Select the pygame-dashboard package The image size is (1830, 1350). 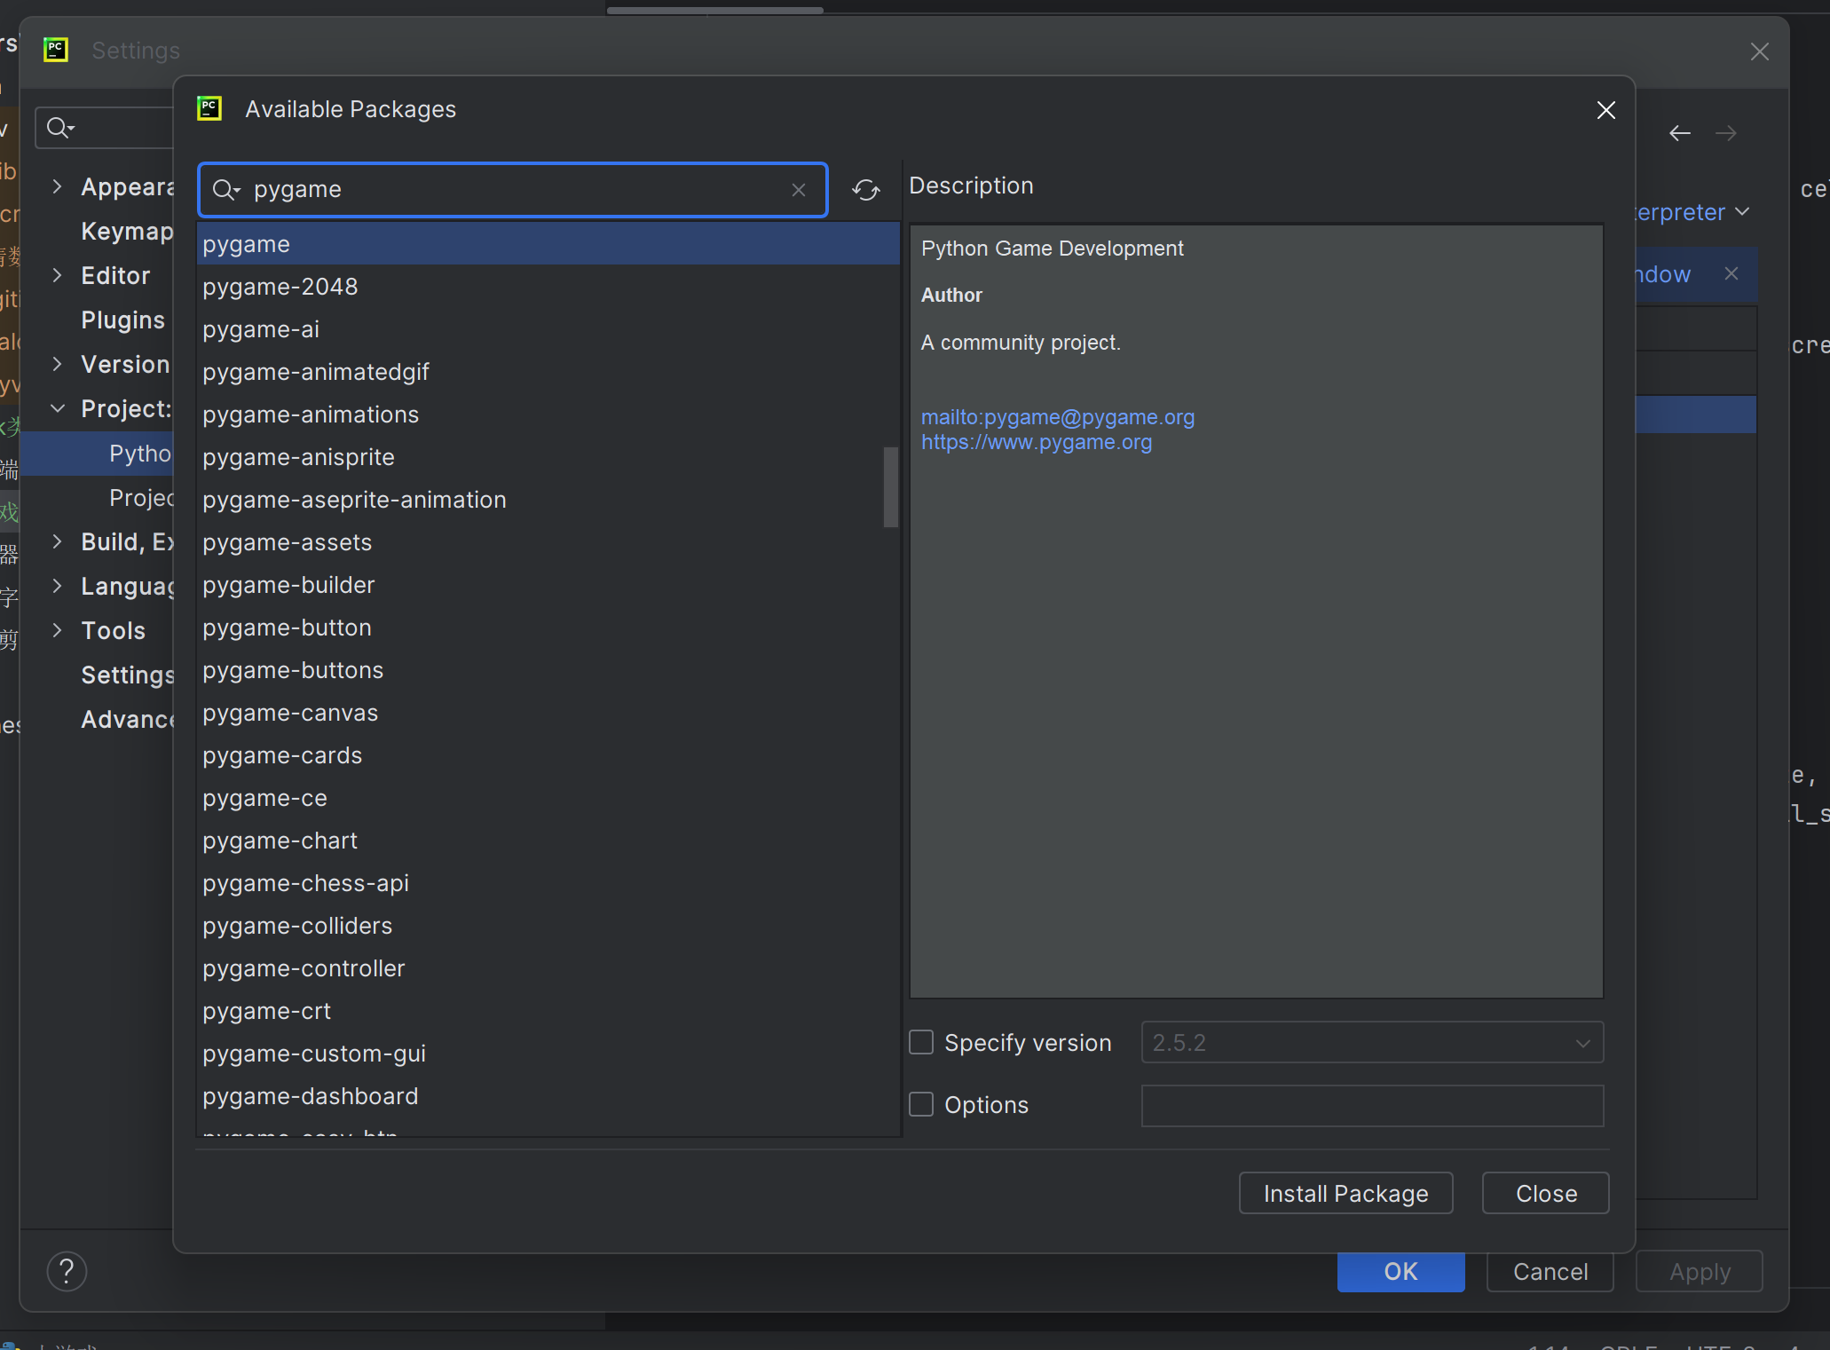click(548, 1096)
